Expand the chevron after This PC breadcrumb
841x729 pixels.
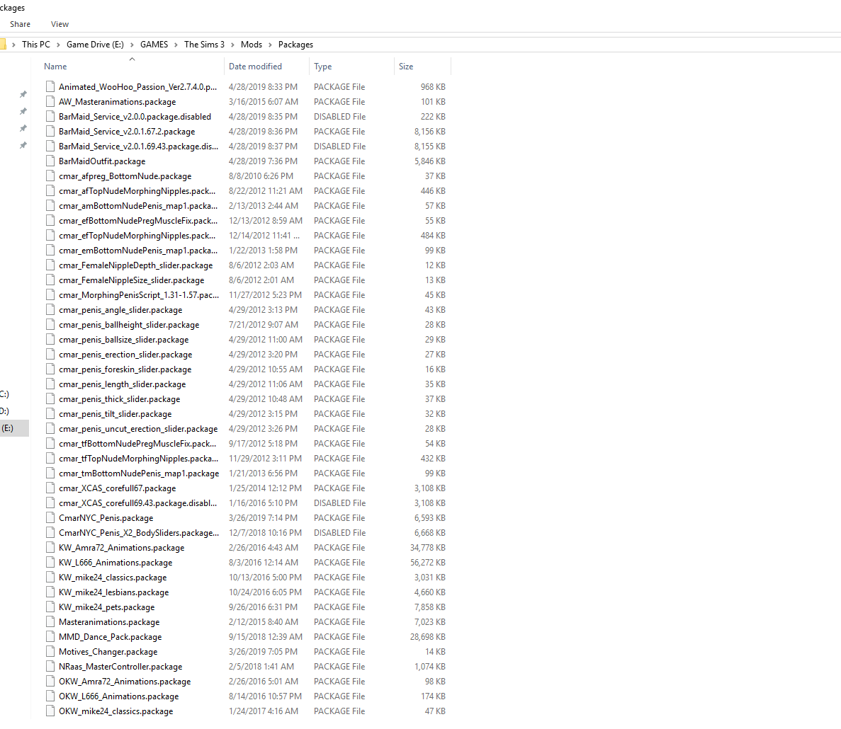coord(58,45)
